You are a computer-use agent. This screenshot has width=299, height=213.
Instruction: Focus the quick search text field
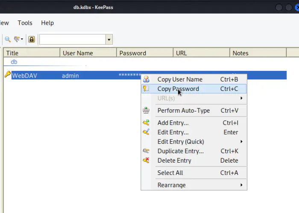coord(72,40)
